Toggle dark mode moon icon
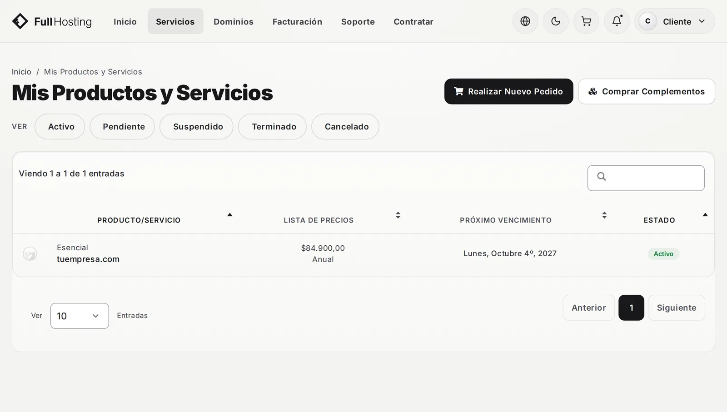 coord(556,21)
